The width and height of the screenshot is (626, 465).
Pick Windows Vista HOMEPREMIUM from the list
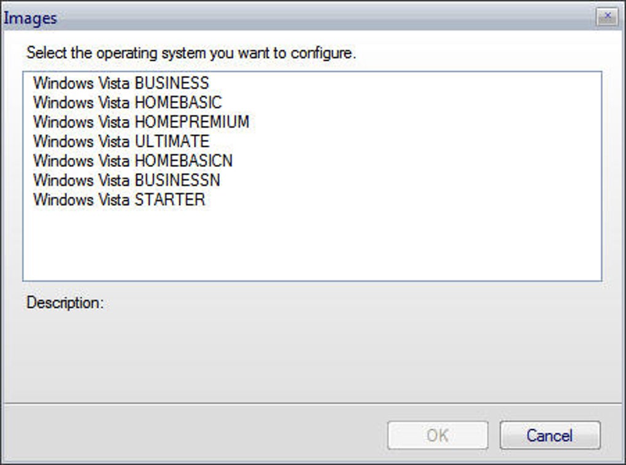pos(141,122)
